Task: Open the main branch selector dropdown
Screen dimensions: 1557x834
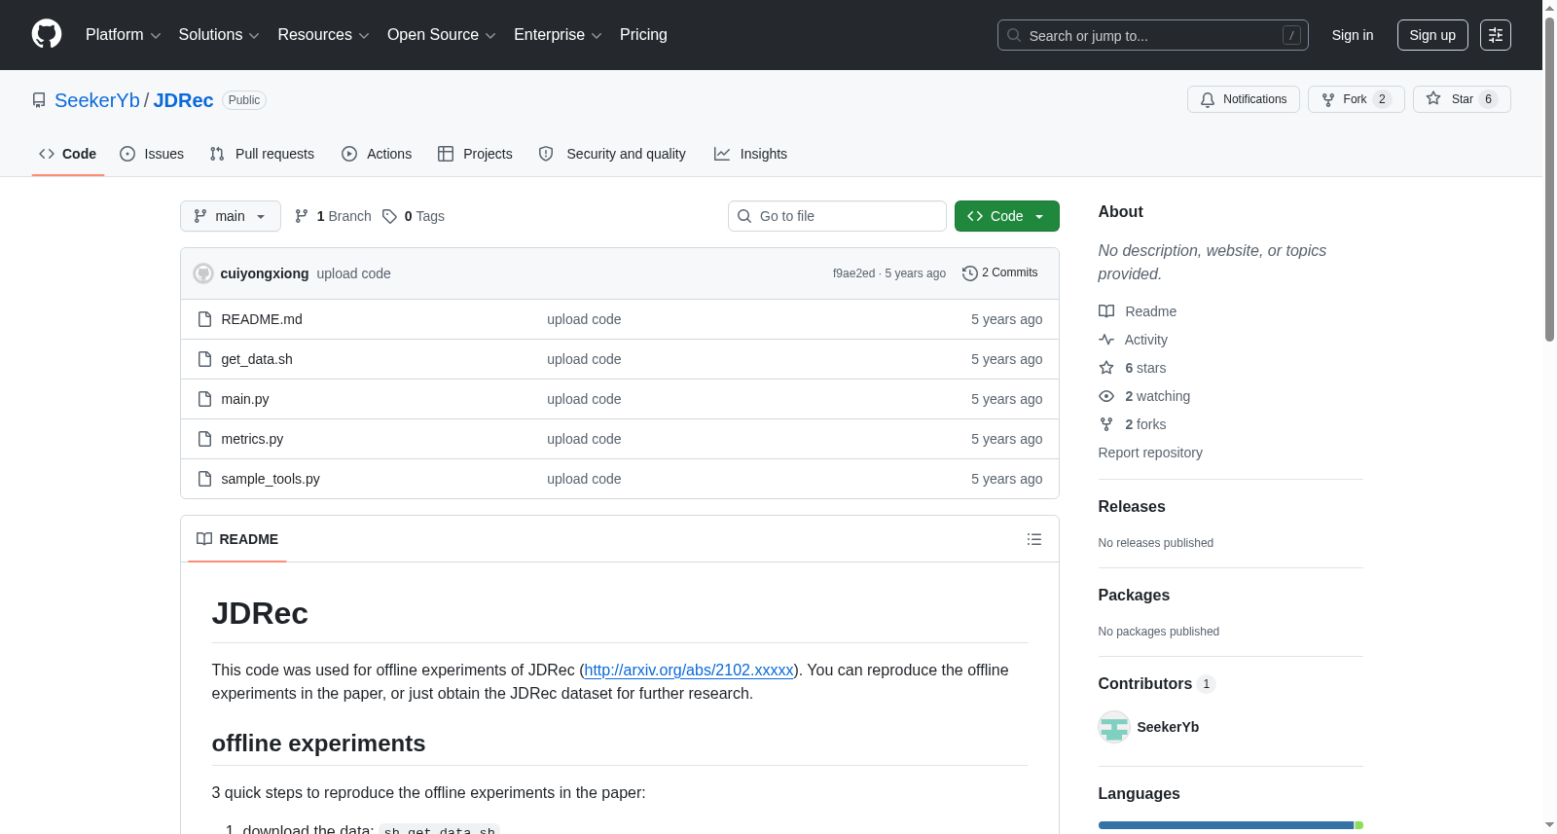Action: (x=231, y=216)
